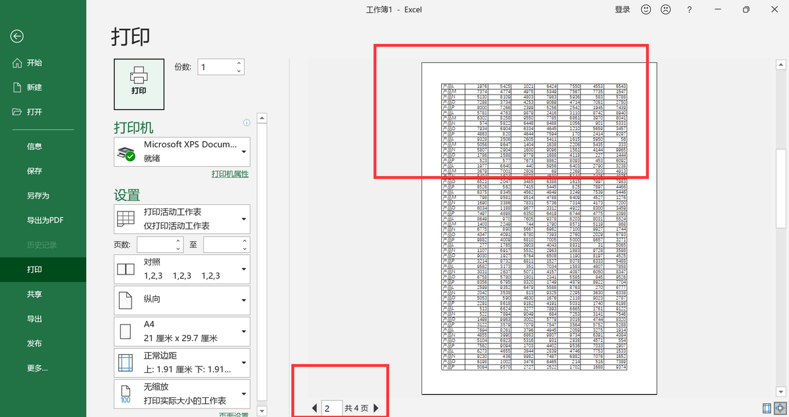Minimize the Excel window
The image size is (789, 417).
coord(717,9)
